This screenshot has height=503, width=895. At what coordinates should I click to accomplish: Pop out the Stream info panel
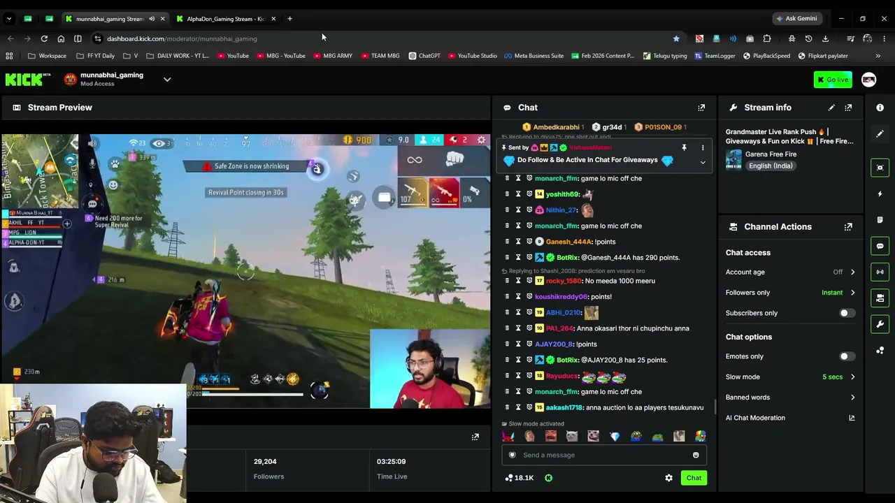[848, 108]
